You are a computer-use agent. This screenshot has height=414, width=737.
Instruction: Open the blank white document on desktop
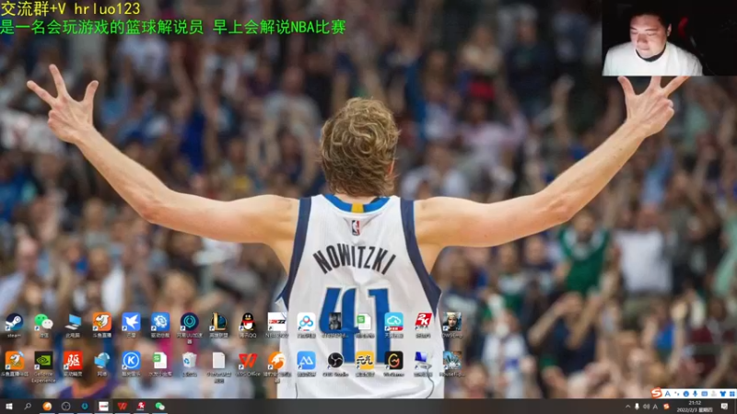click(218, 366)
